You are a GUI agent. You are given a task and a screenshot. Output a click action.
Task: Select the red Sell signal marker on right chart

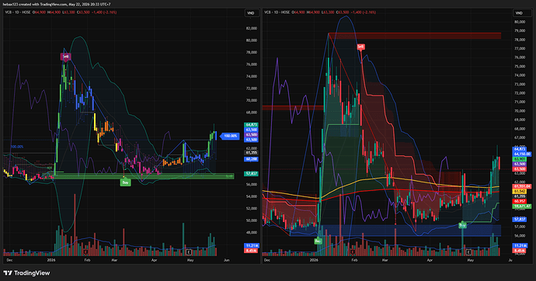click(x=361, y=47)
